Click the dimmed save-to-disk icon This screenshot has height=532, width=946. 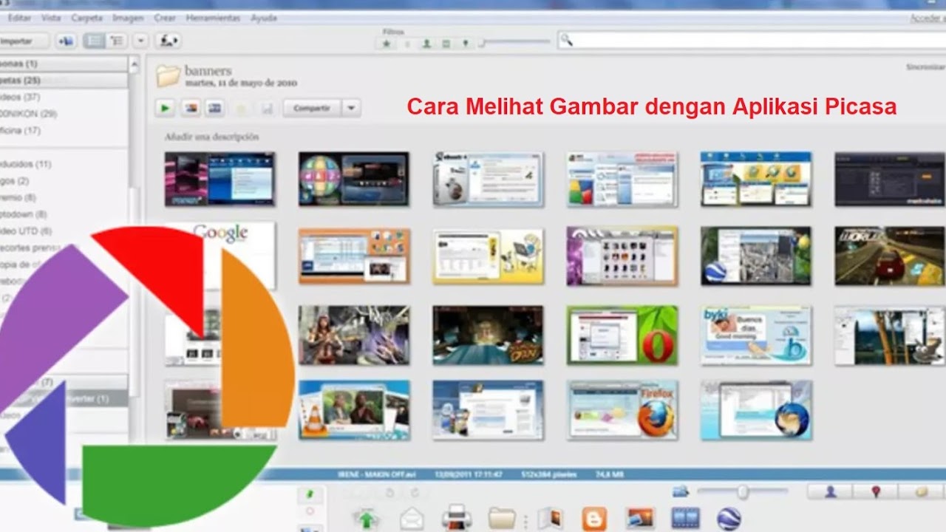pyautogui.click(x=267, y=109)
